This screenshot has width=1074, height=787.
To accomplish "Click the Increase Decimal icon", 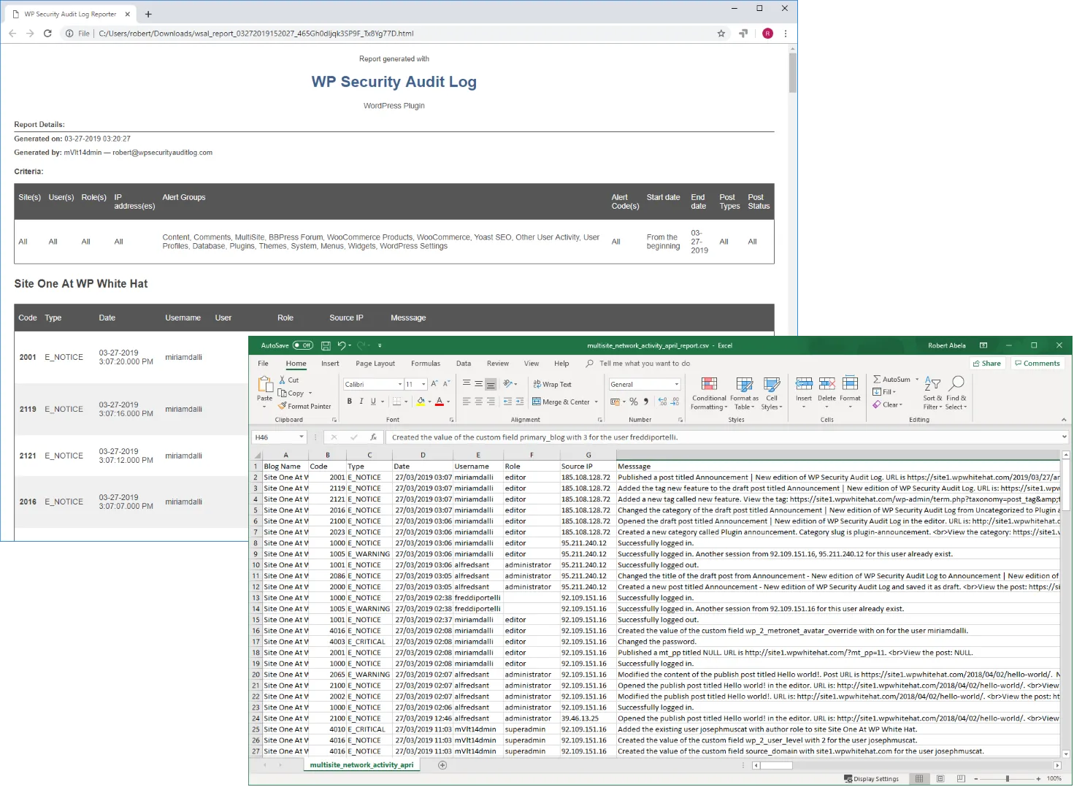I will click(663, 402).
